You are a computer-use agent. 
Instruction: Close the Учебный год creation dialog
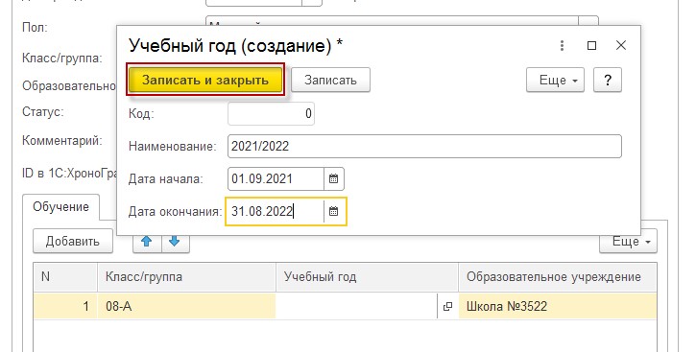coord(621,45)
